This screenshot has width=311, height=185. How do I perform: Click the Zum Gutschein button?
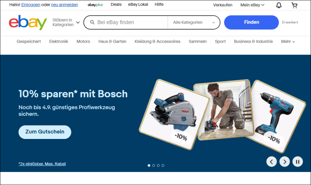point(45,132)
